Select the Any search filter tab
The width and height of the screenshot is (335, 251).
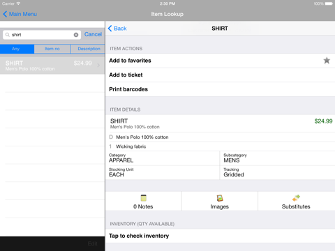[17, 49]
